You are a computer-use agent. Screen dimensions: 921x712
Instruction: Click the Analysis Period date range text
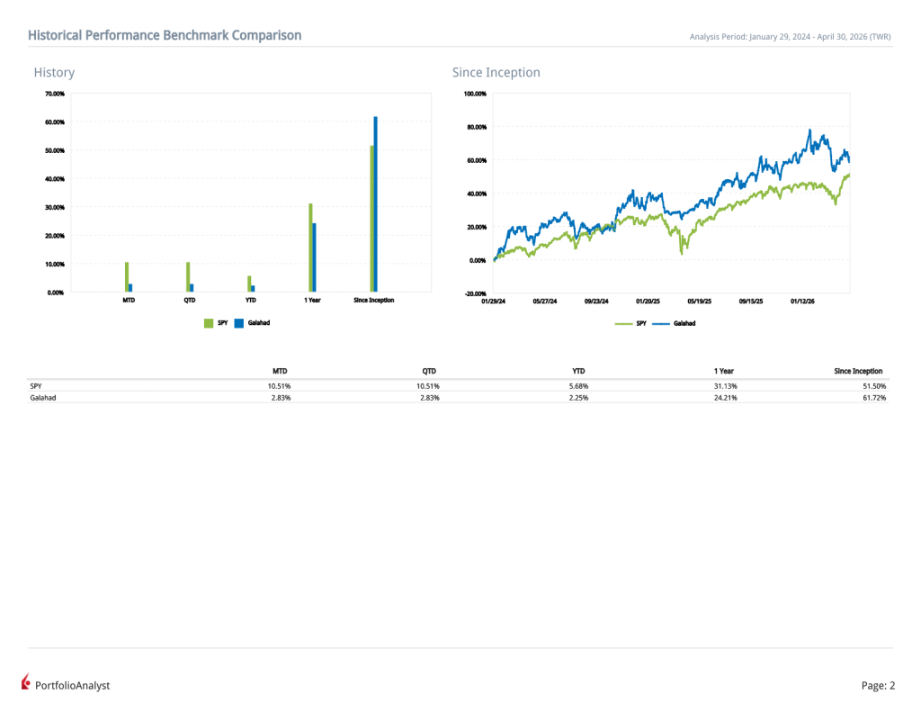pos(790,36)
